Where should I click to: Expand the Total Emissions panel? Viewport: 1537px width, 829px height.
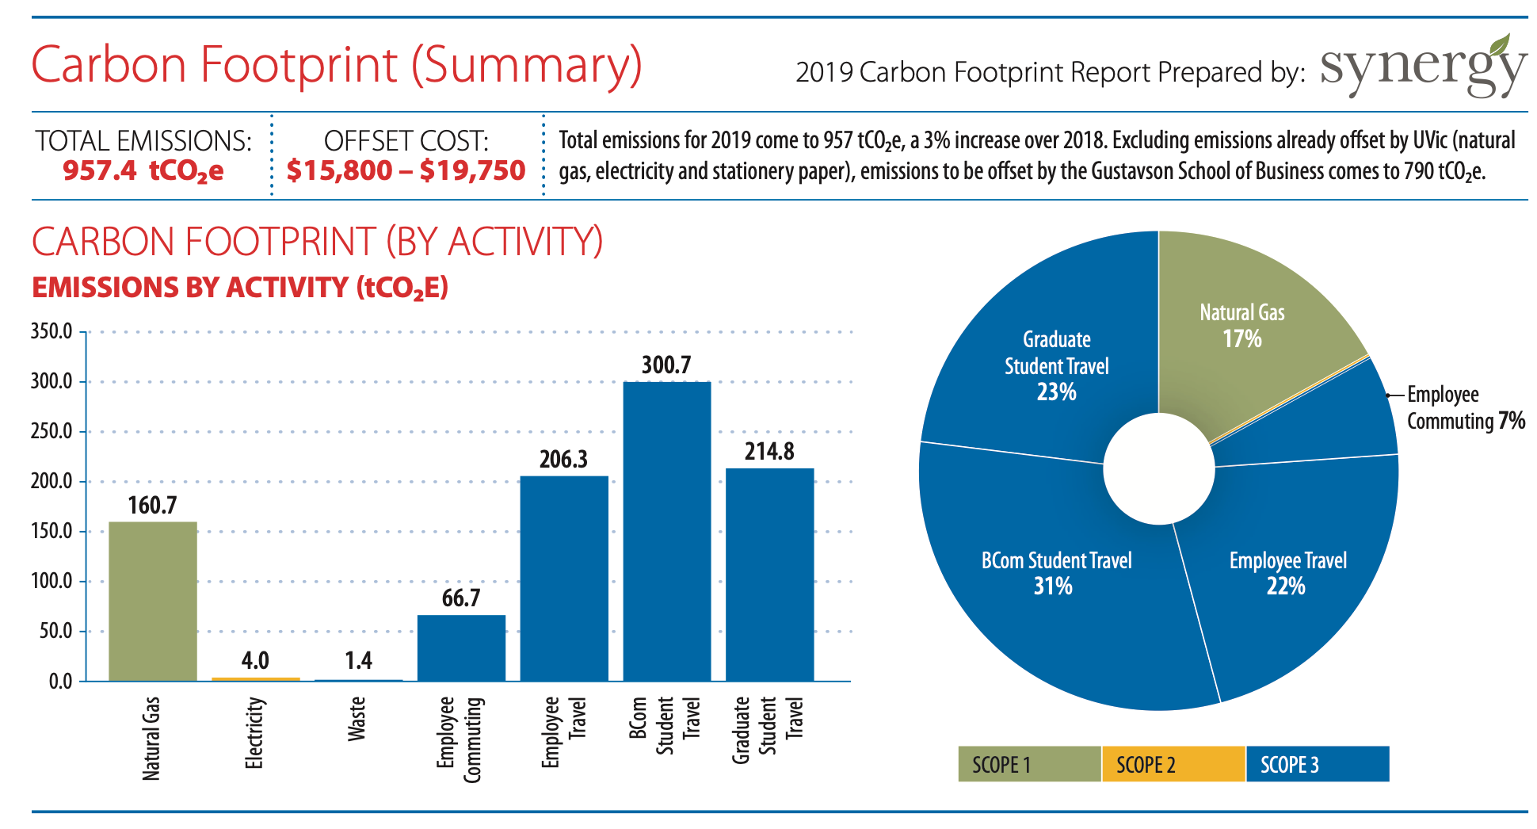pyautogui.click(x=147, y=155)
